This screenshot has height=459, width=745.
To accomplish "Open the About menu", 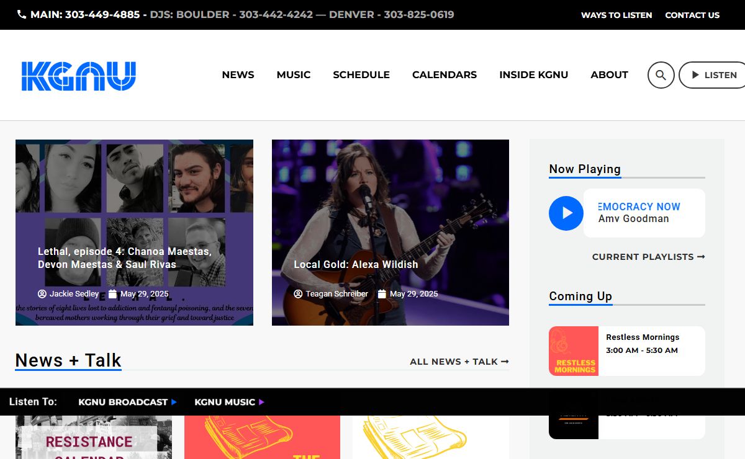I will coord(610,75).
